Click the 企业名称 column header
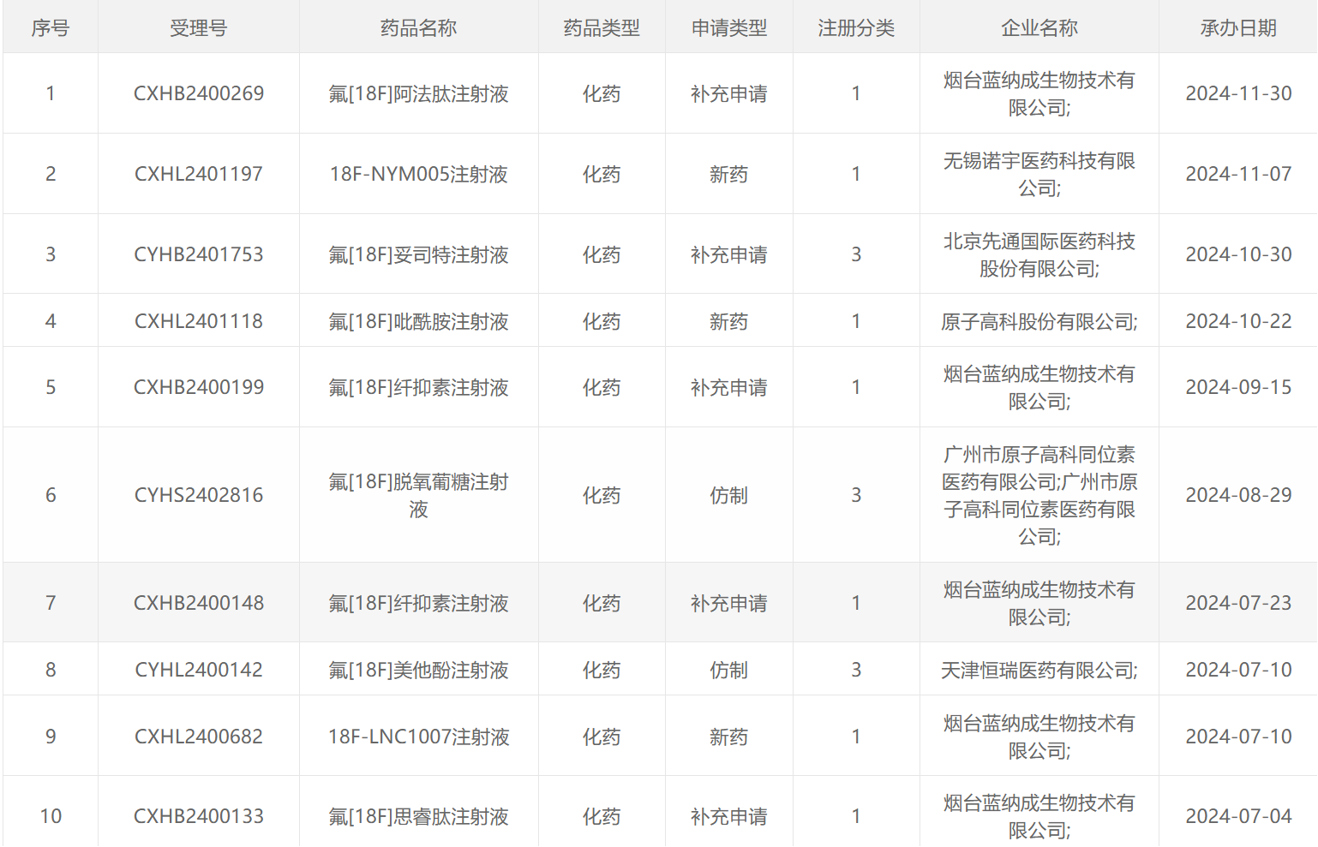Viewport: 1318px width, 847px height. 1039,28
